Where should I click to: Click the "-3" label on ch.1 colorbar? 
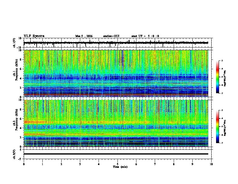click(x=221, y=61)
